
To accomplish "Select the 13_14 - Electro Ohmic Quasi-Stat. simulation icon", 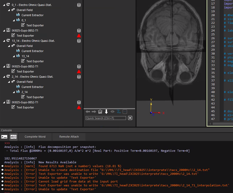I will tap(8, 40).
